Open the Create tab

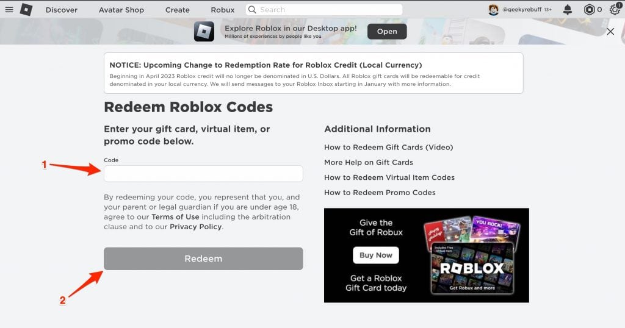click(178, 10)
